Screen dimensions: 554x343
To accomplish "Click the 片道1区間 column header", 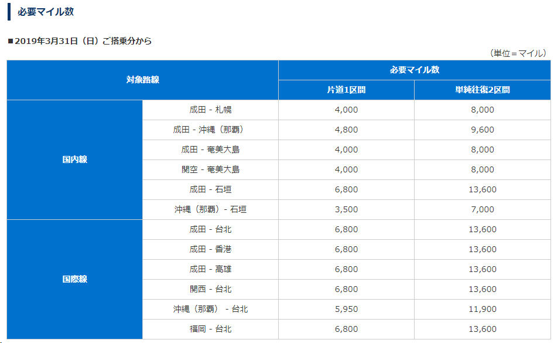I will [346, 90].
